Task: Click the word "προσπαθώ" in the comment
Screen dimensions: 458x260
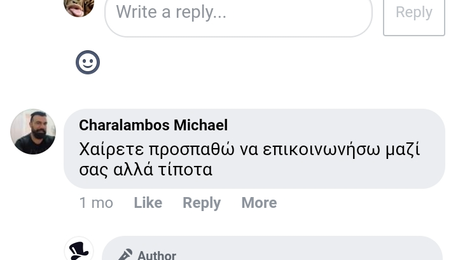Action: 191,149
